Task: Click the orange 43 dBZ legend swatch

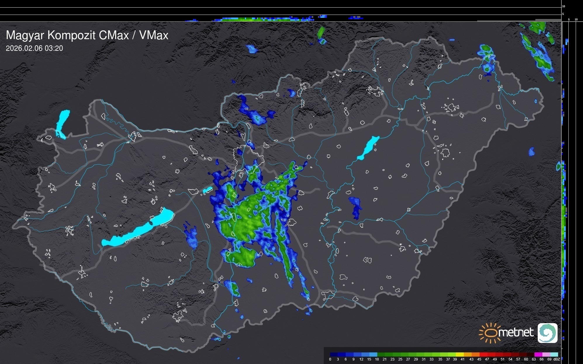Action: coord(475,354)
